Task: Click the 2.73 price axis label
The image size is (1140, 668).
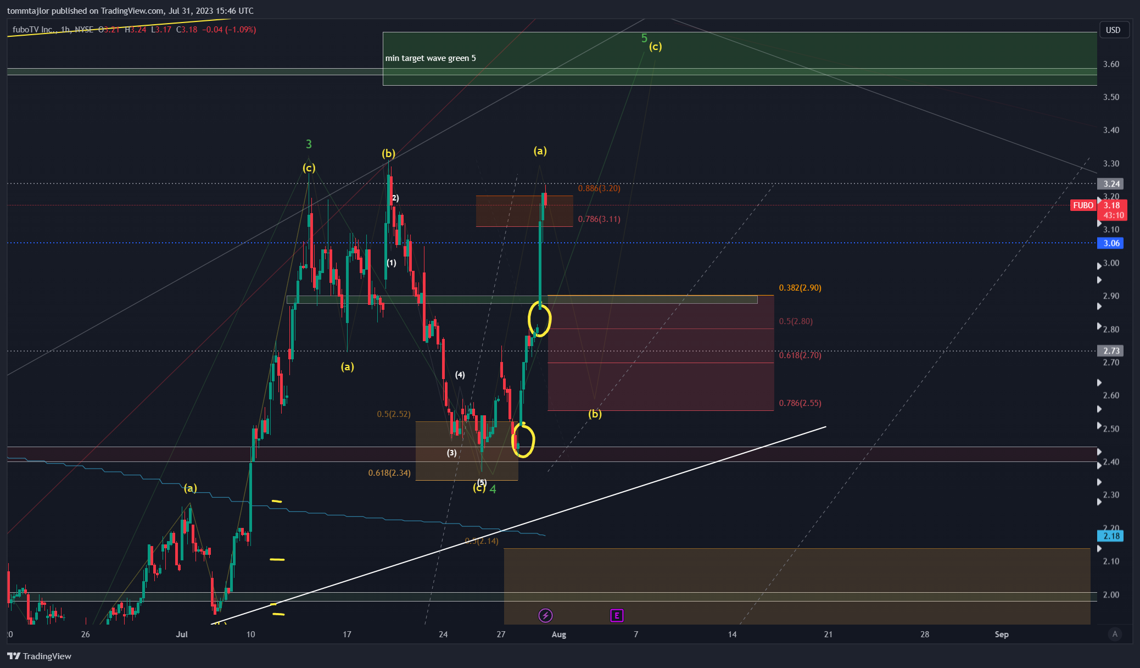Action: [x=1110, y=350]
